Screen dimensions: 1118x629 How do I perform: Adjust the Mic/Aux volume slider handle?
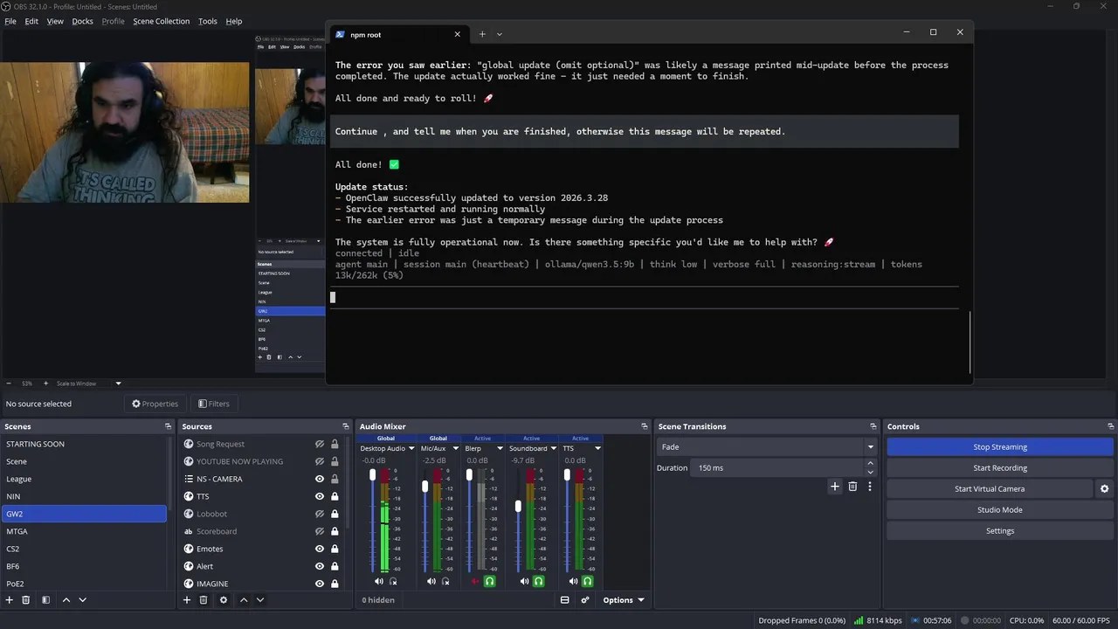pyautogui.click(x=424, y=487)
